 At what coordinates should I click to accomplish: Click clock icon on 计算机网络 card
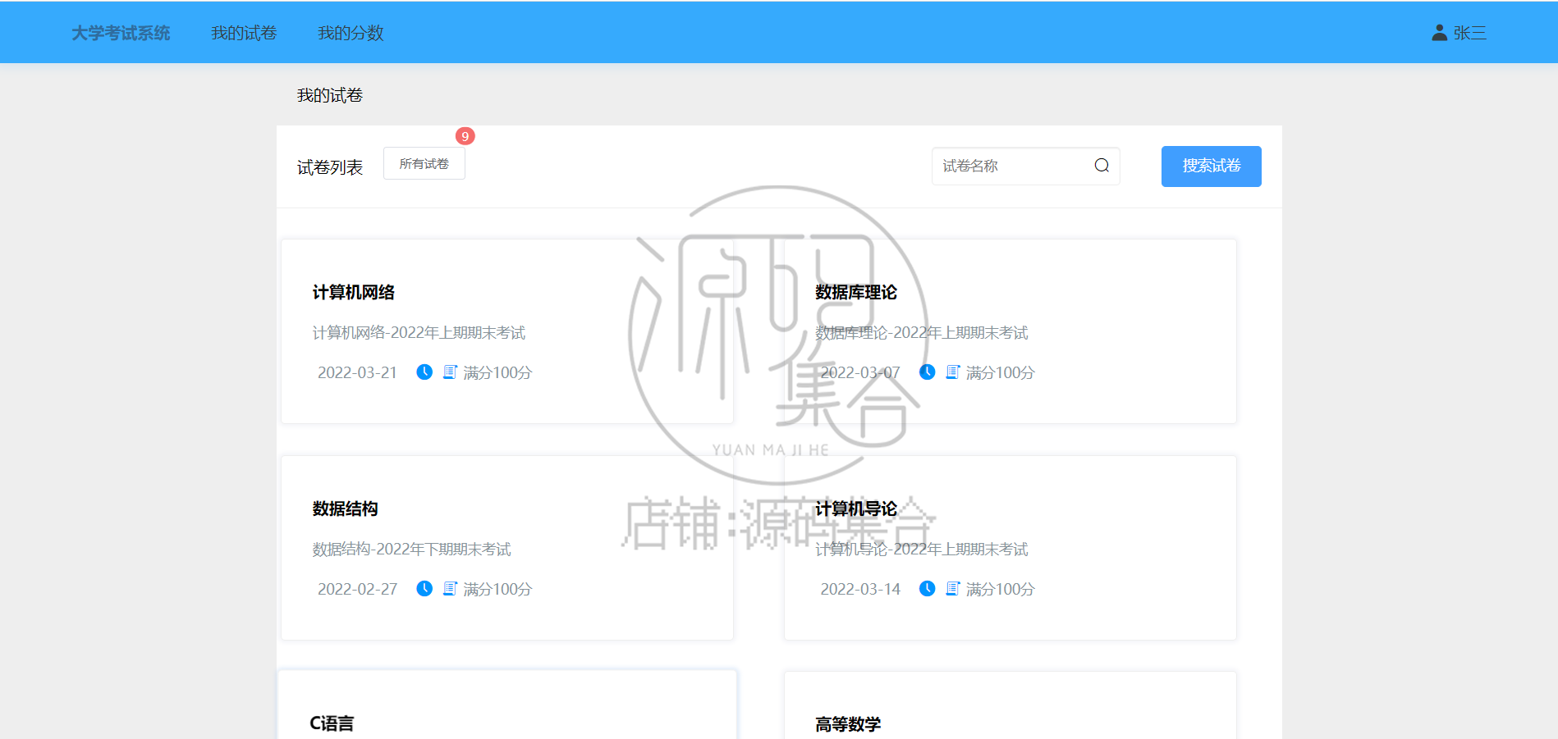coord(424,372)
